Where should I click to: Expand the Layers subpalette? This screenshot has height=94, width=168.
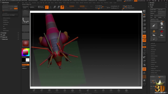[153, 48]
